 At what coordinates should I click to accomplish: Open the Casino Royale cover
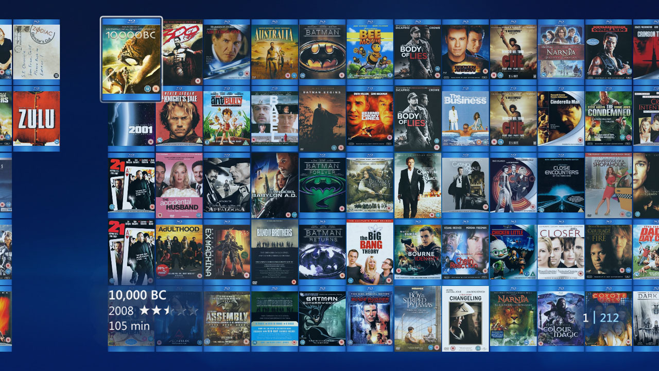[465, 185]
